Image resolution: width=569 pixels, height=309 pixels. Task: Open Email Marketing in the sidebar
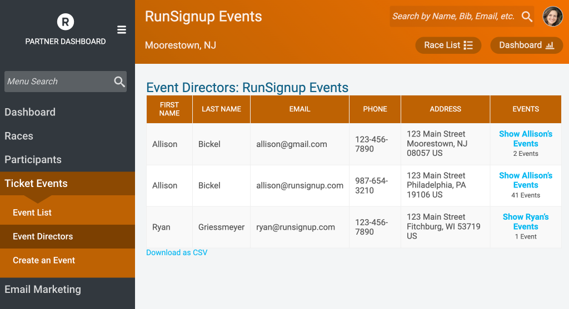coord(43,290)
